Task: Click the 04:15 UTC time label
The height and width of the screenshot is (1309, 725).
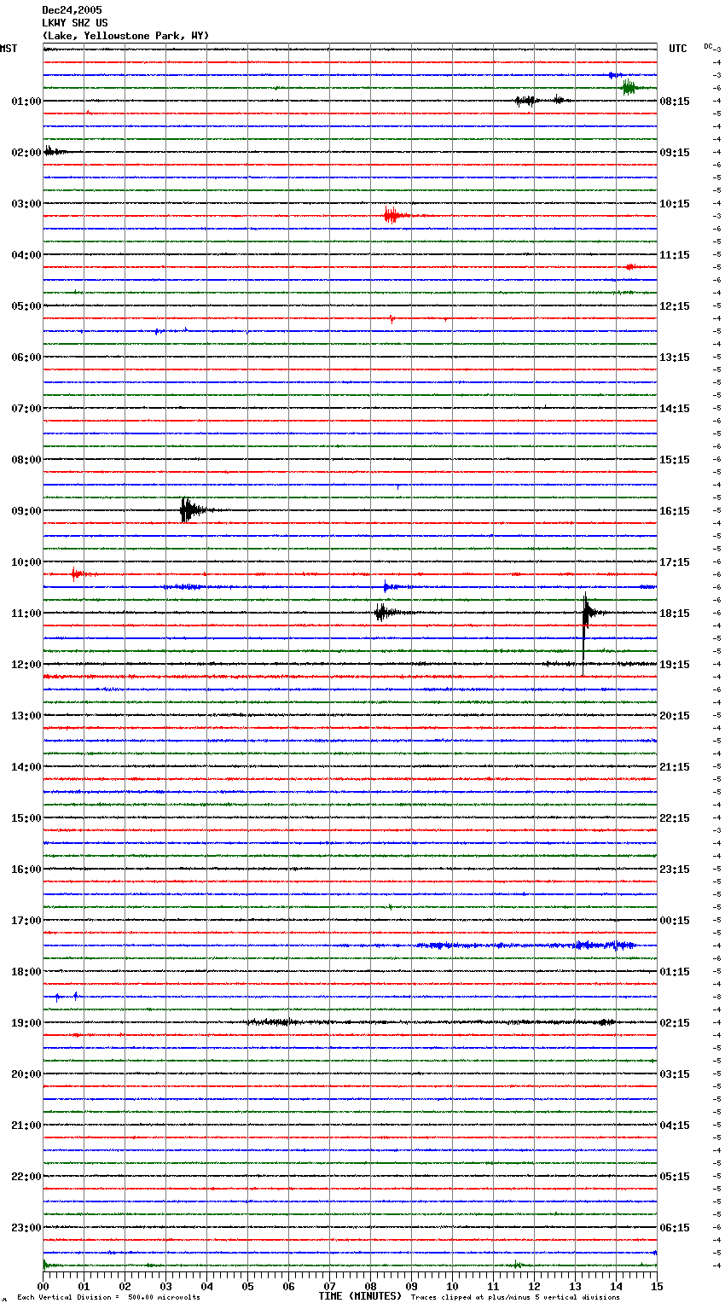Action: point(675,1126)
